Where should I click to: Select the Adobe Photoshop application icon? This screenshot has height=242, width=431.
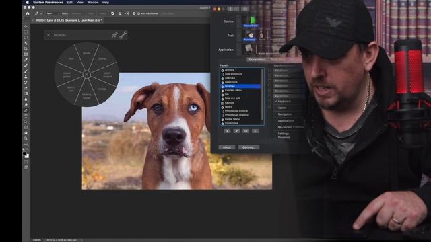tap(248, 48)
